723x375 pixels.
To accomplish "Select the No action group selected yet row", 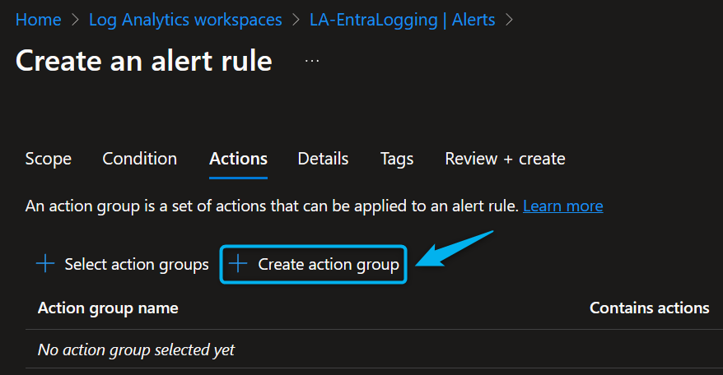I will click(x=136, y=350).
